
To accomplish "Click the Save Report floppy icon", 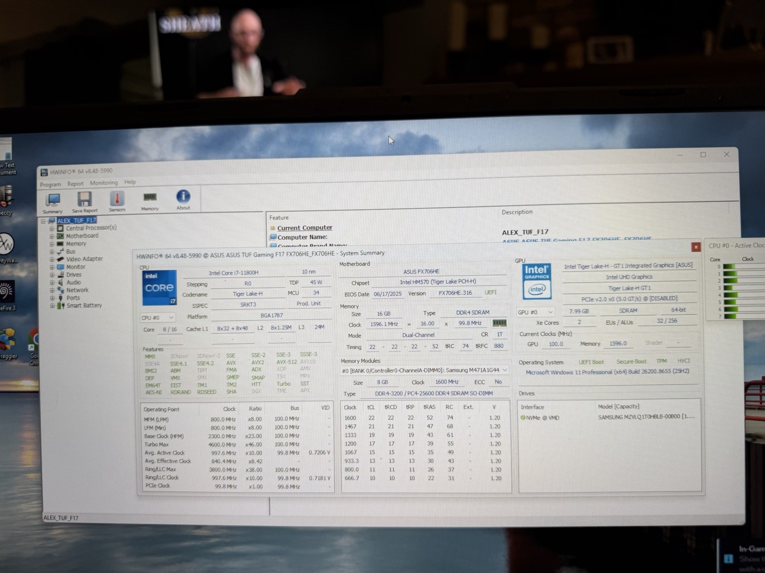I will [85, 202].
